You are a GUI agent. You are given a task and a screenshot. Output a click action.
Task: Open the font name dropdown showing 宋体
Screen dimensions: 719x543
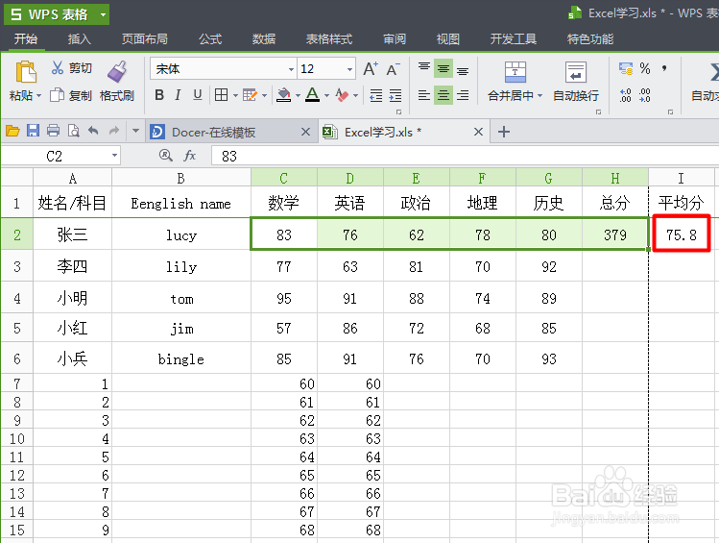click(291, 69)
